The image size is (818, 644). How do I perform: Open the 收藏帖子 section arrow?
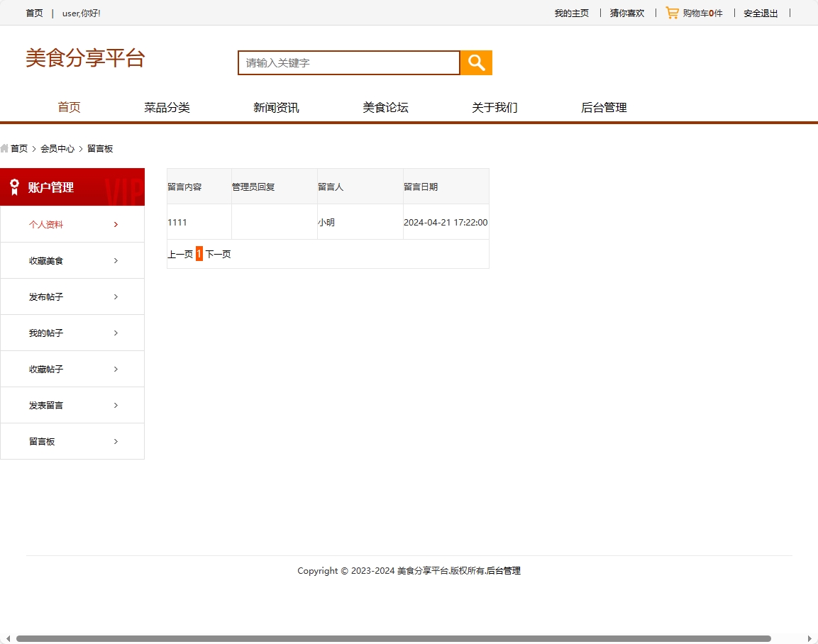[x=116, y=369]
